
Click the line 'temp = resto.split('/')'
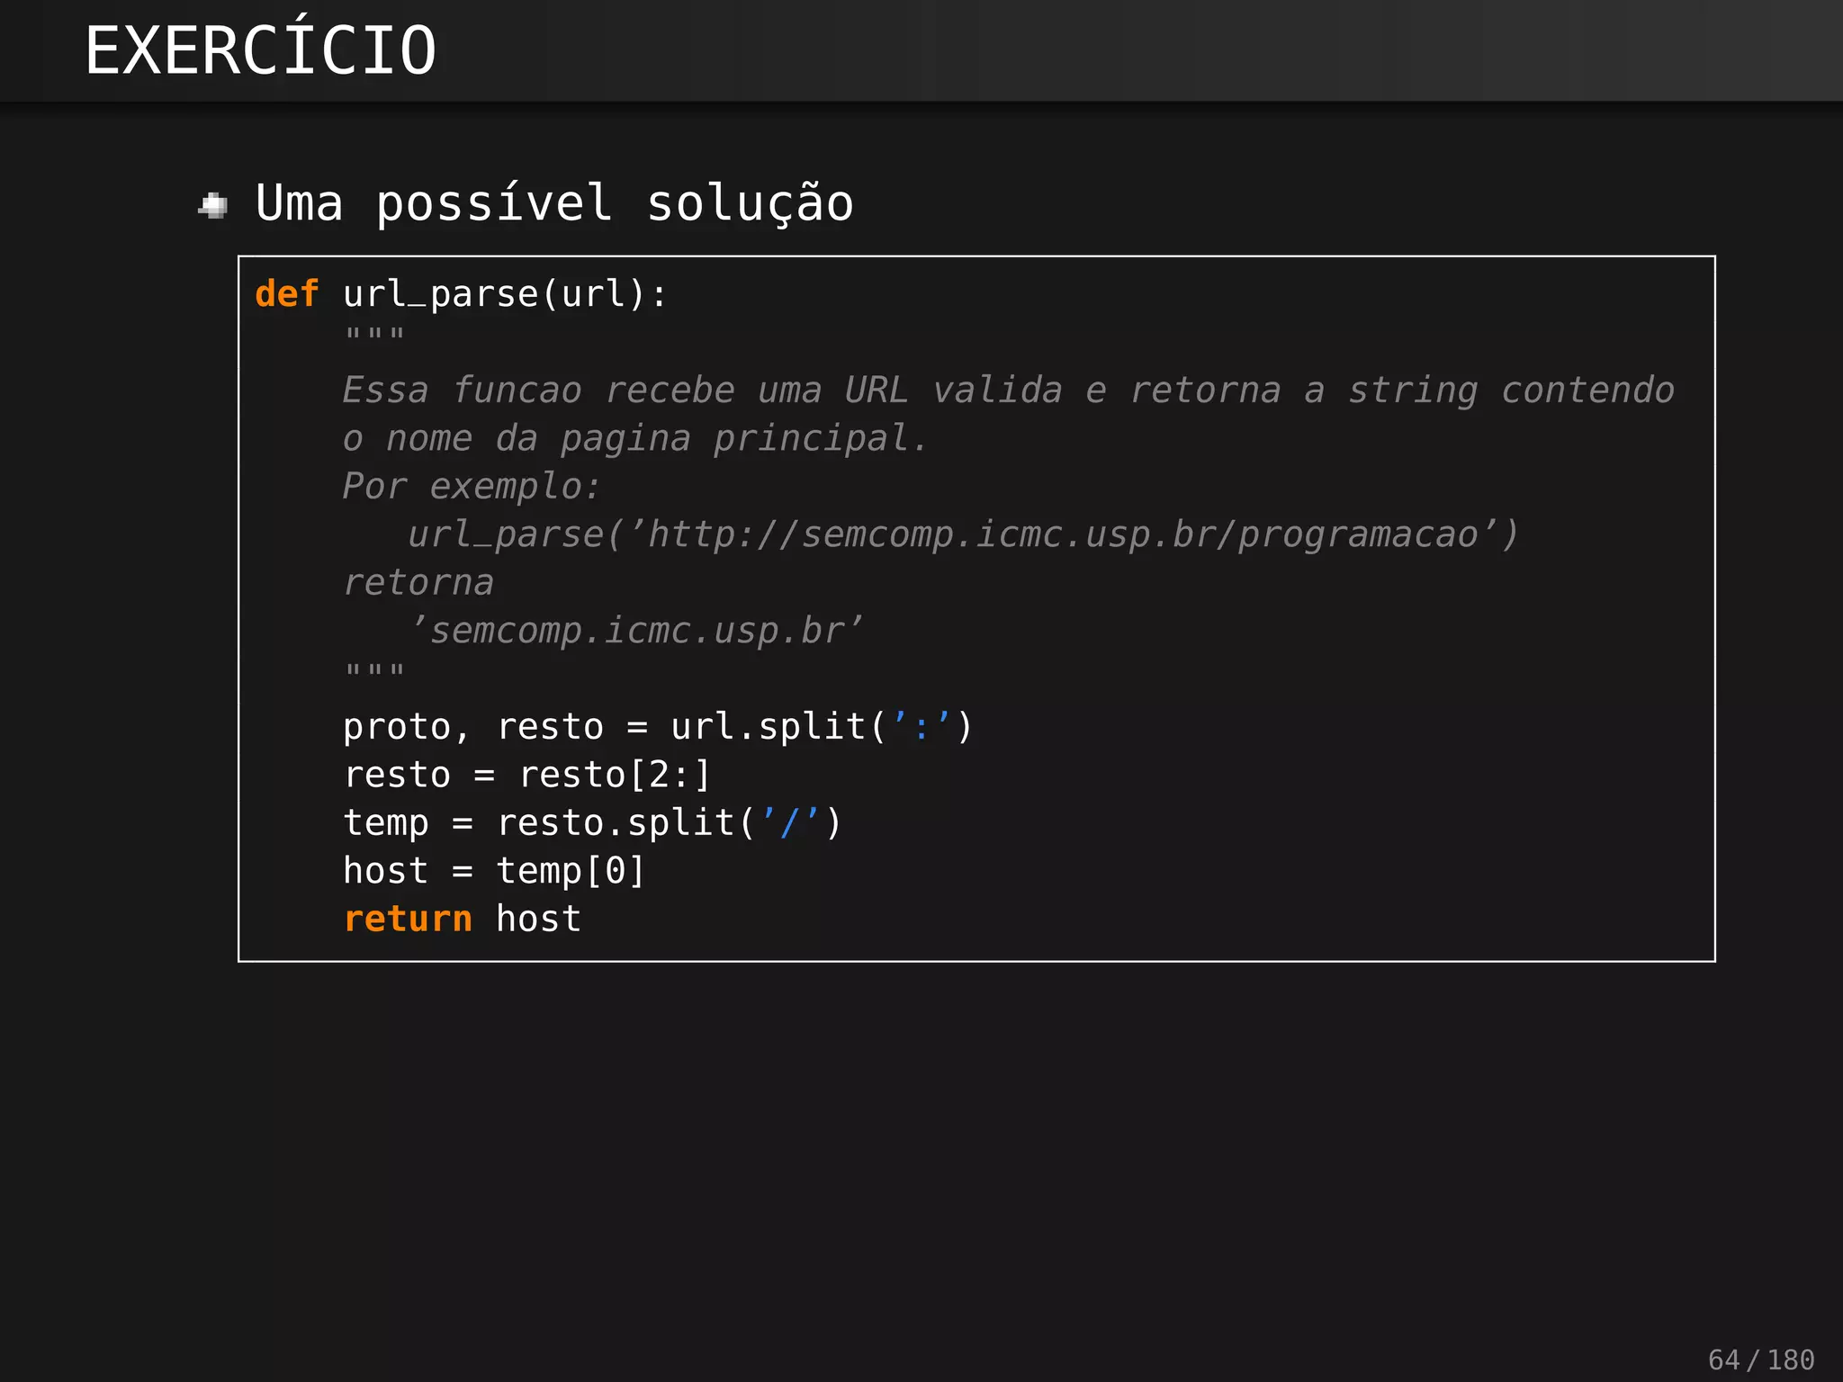tap(592, 823)
